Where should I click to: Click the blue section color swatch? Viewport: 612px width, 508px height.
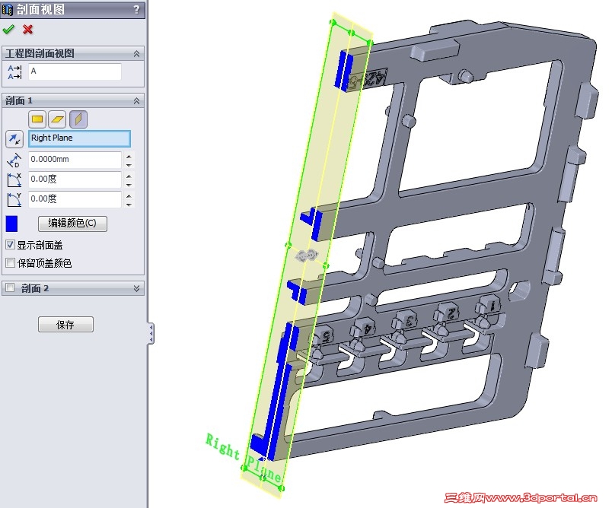(11, 224)
